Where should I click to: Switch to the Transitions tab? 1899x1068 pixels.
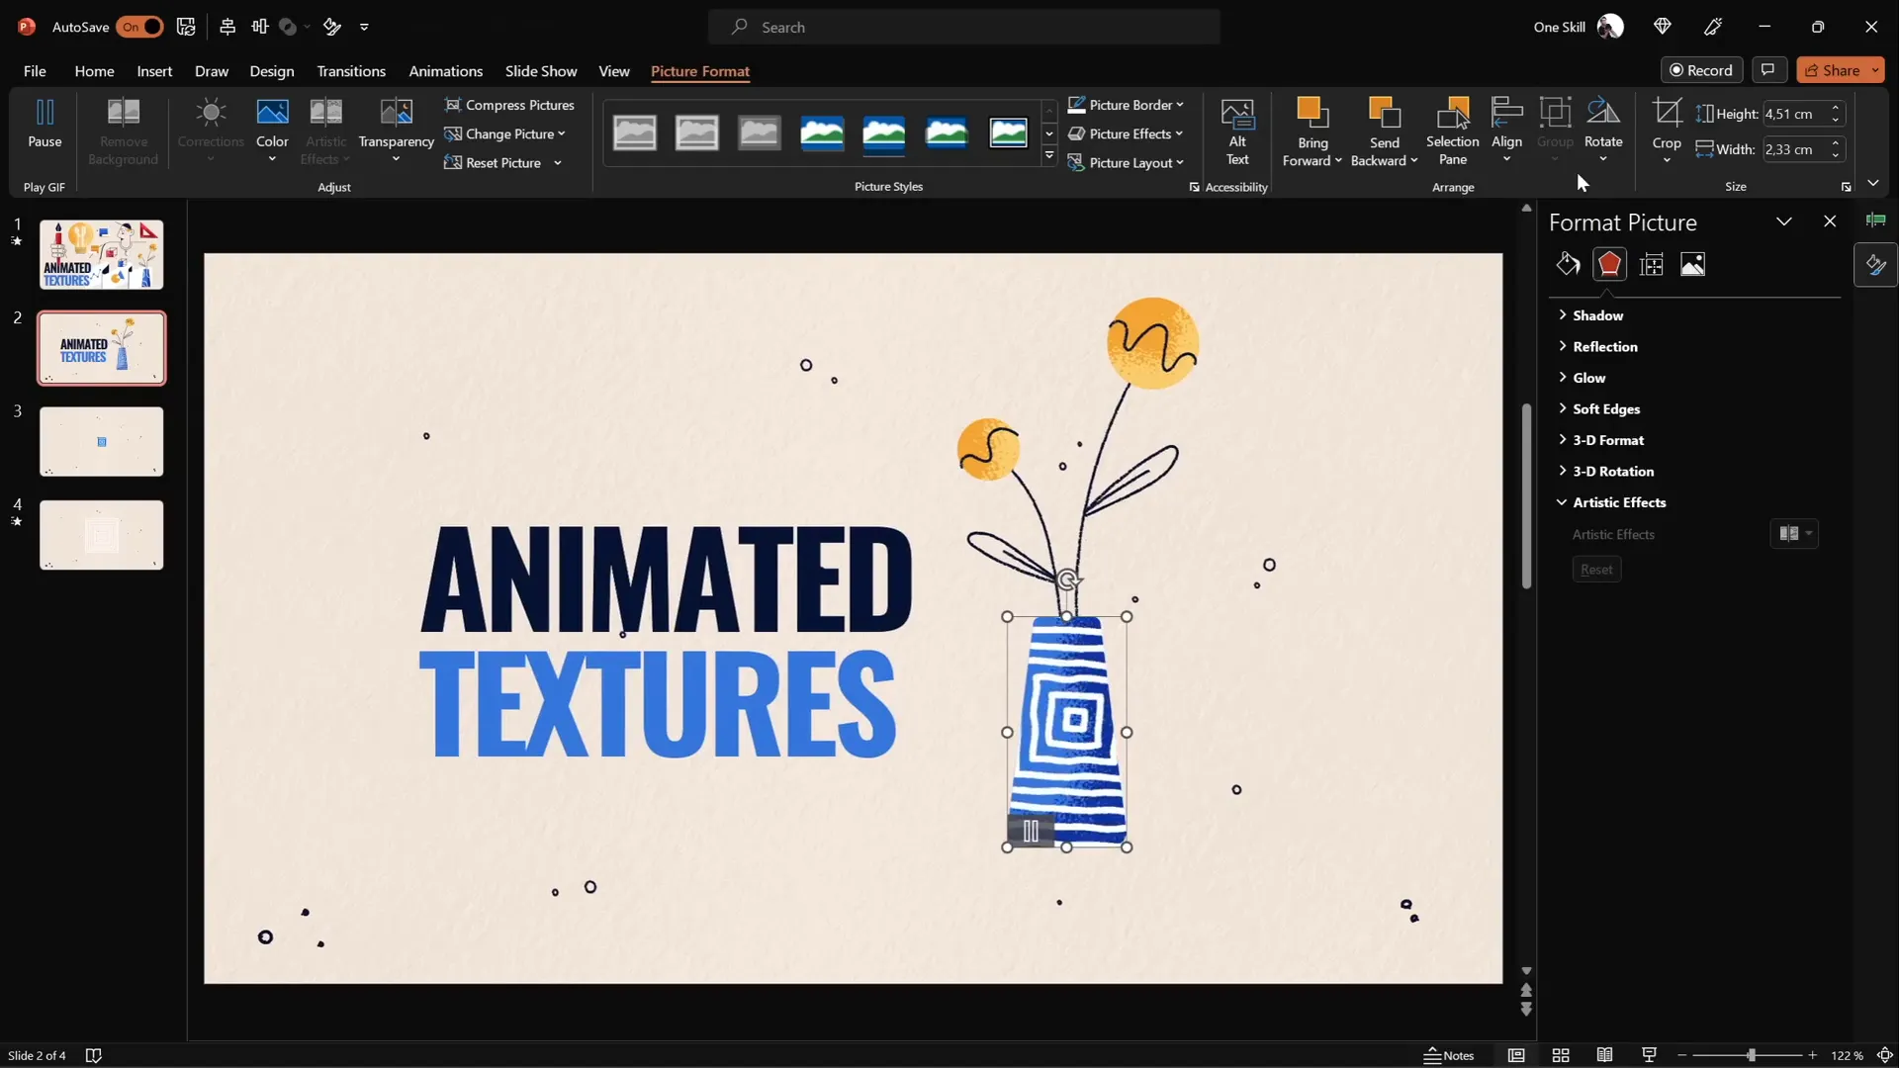click(351, 71)
